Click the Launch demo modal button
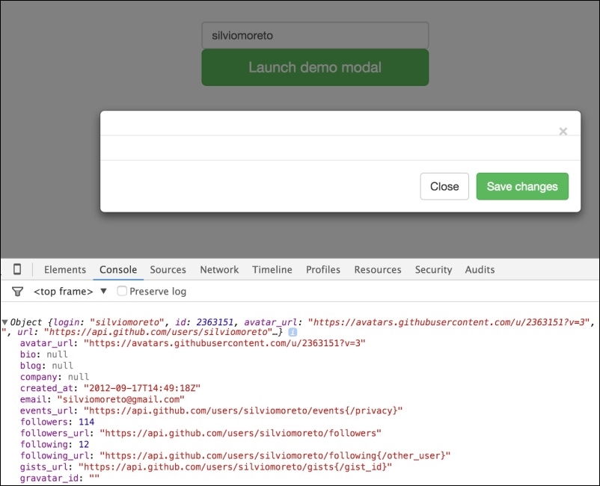The height and width of the screenshot is (486, 600). [314, 67]
